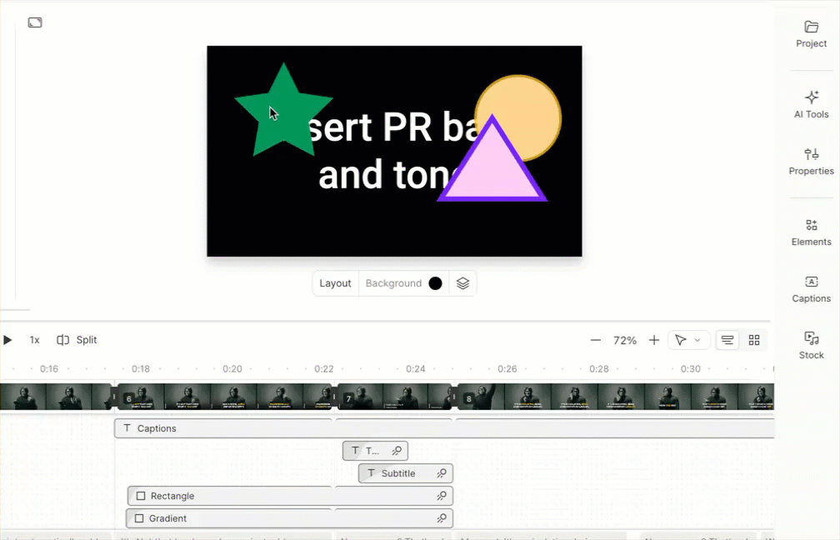Open the Layout options
This screenshot has width=840, height=540.
(x=335, y=283)
